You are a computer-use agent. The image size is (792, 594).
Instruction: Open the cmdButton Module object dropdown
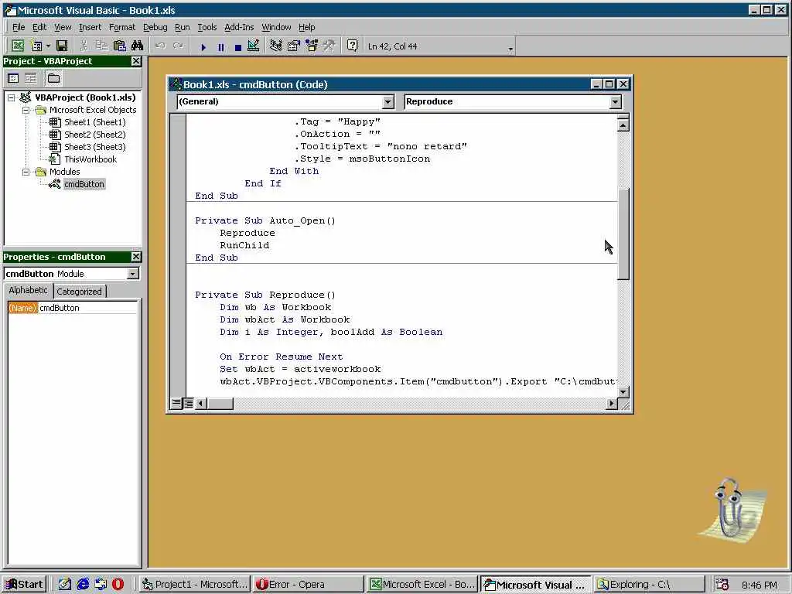point(133,274)
